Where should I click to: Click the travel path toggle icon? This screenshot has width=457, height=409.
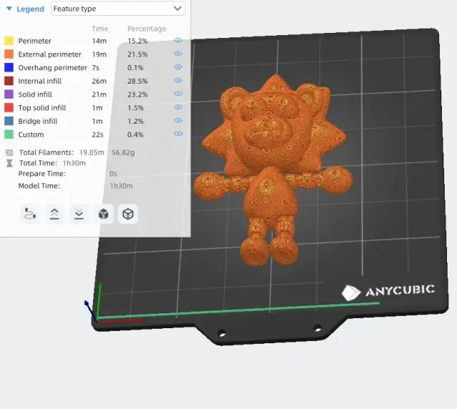30,214
